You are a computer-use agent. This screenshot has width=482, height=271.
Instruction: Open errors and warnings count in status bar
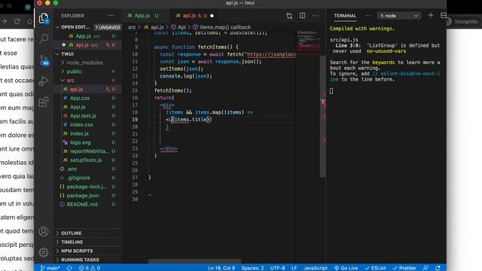[90, 268]
